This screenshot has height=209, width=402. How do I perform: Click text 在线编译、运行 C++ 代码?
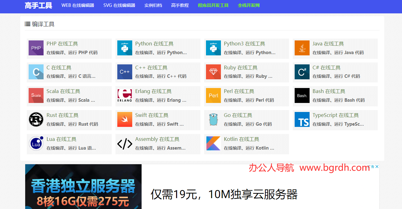tap(161, 76)
